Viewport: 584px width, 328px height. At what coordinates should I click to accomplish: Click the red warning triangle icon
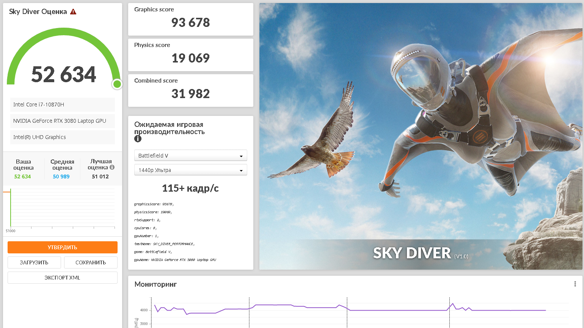(73, 12)
